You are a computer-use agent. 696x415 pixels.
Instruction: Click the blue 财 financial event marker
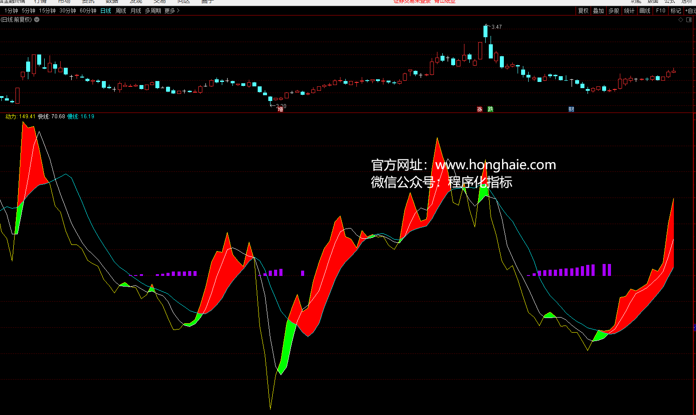[x=571, y=109]
